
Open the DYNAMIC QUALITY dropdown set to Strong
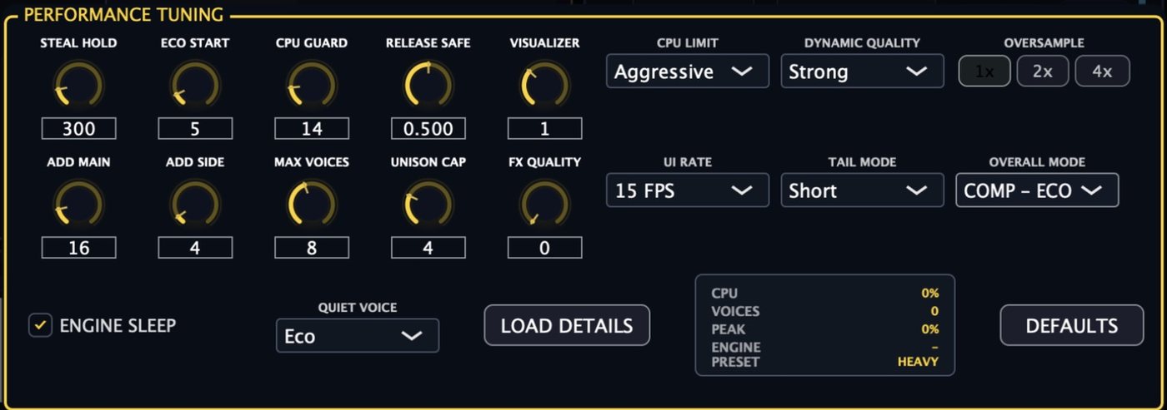863,72
